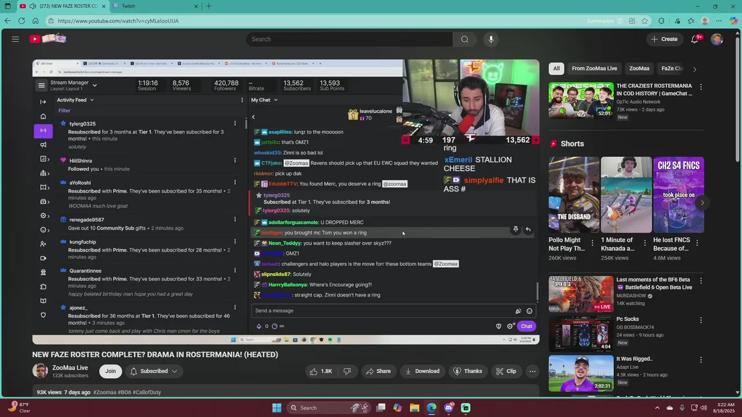Click the #CallofDuty hashtag
The width and height of the screenshot is (742, 417).
tap(147, 392)
